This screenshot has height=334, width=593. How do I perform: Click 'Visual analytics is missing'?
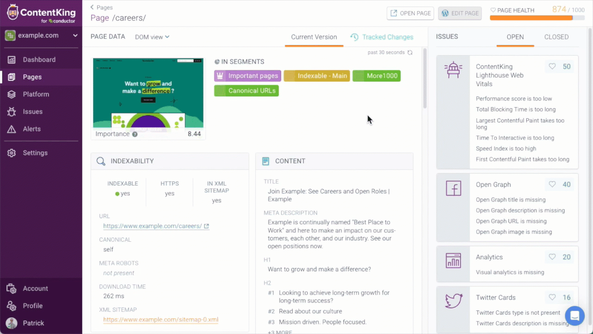coord(510,272)
